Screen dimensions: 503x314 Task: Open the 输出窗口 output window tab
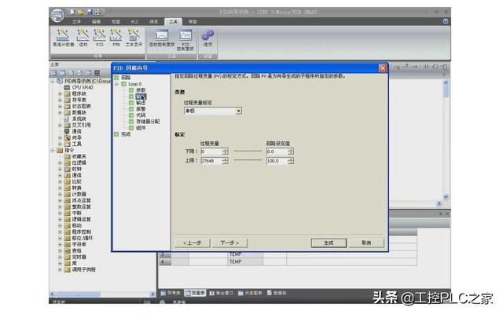221,293
